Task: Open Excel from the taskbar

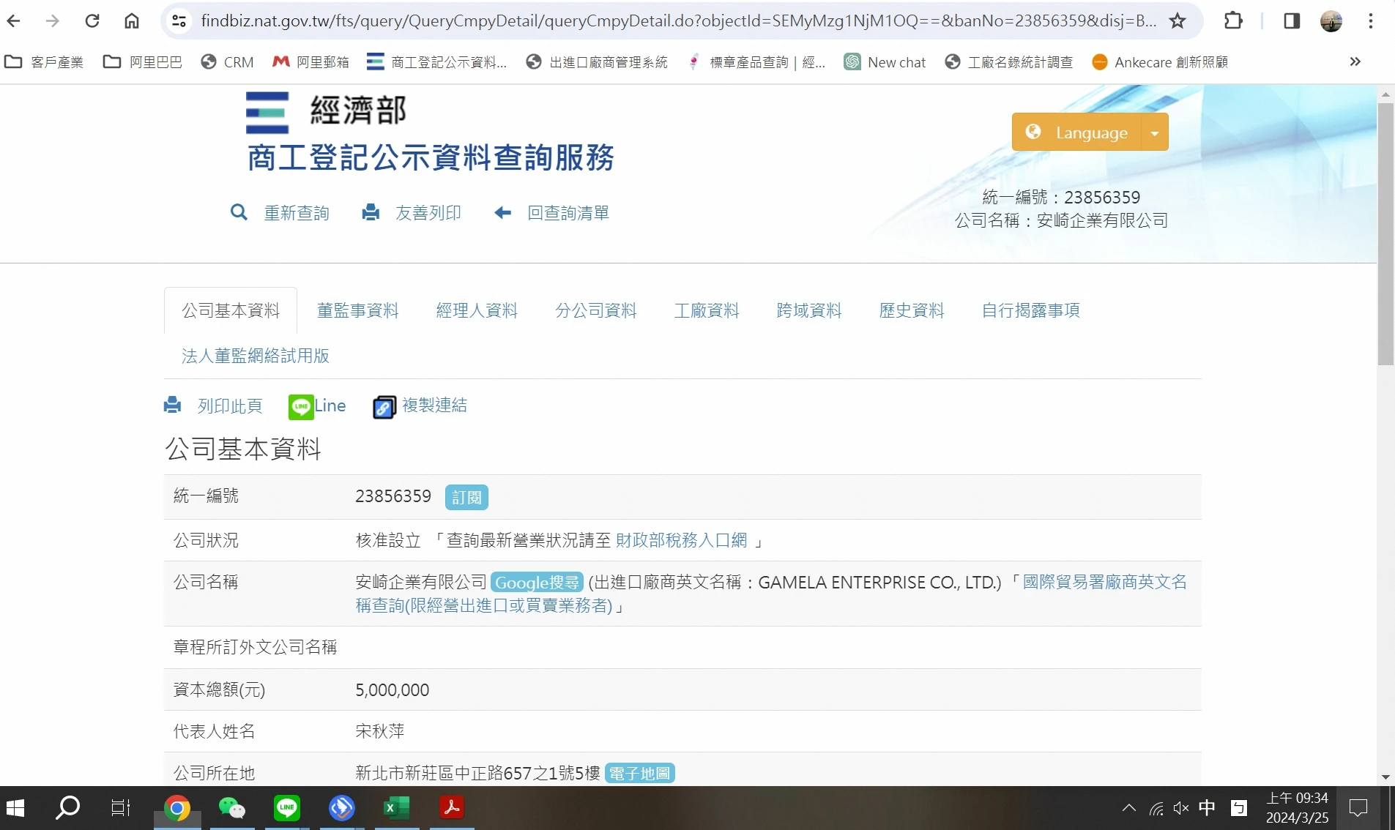Action: point(396,807)
